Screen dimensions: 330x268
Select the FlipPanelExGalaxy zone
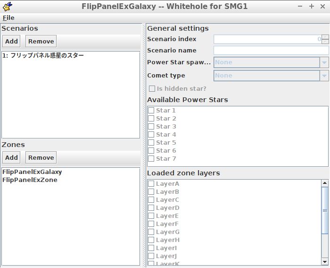71,172
